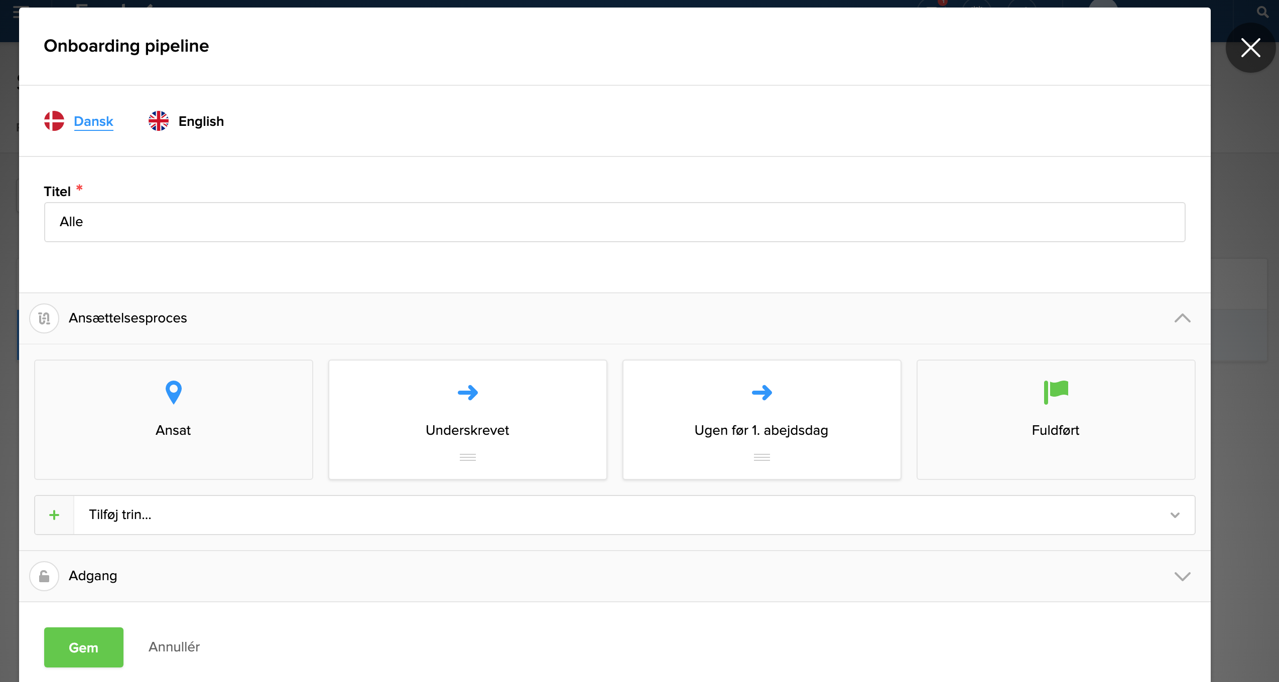The width and height of the screenshot is (1279, 682).
Task: Open the Tilføj trin dropdown
Action: (1175, 515)
